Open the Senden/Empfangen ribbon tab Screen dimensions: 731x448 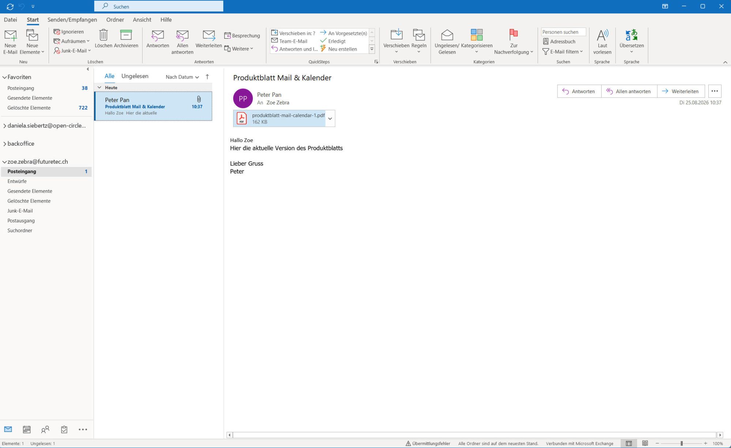pos(72,20)
